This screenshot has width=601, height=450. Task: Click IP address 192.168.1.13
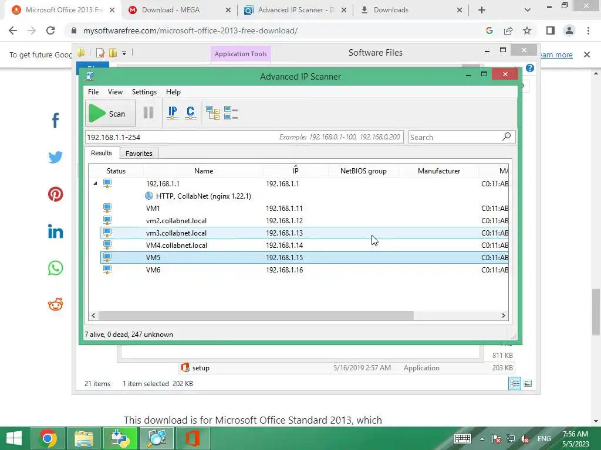click(285, 233)
